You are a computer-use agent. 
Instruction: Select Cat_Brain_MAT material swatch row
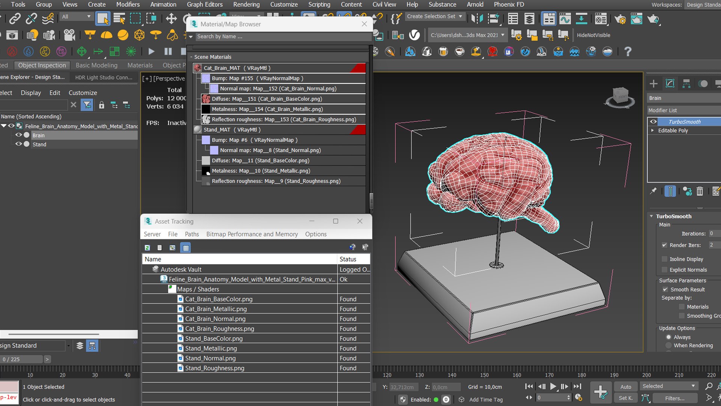279,68
